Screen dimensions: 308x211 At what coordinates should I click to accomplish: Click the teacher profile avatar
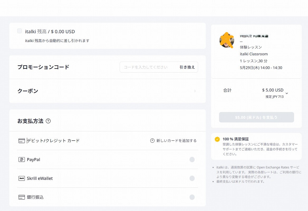pyautogui.click(x=227, y=40)
